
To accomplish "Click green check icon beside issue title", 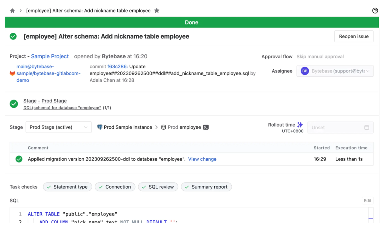I will coord(13,36).
